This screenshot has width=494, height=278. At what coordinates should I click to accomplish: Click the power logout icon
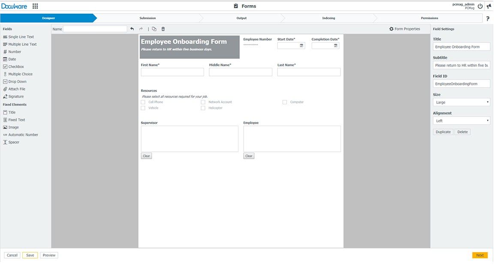pyautogui.click(x=480, y=6)
